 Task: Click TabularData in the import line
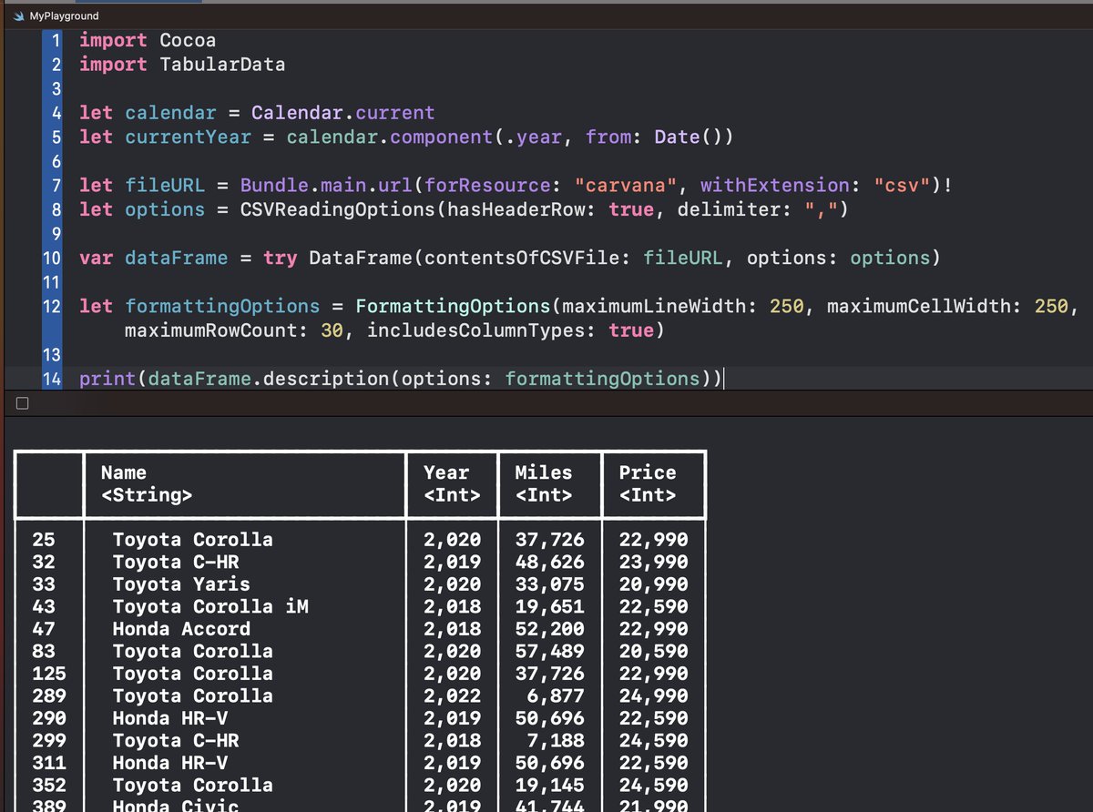tap(222, 65)
